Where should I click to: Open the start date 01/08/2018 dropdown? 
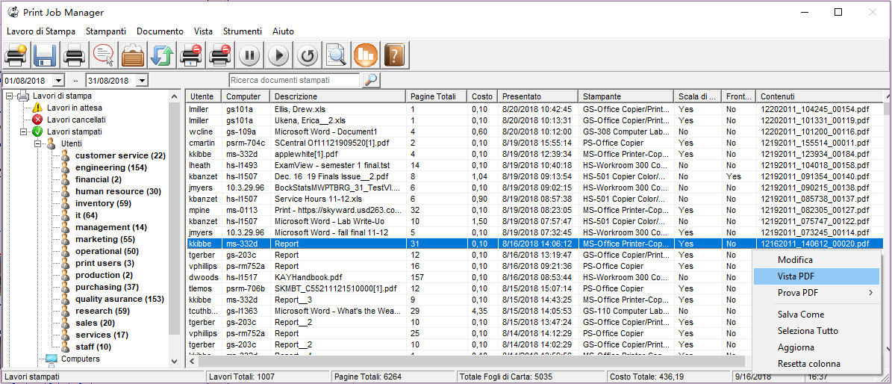pos(59,81)
